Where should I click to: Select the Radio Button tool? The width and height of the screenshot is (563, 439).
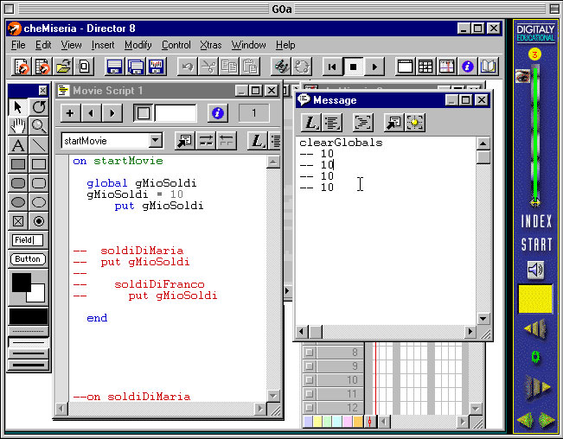click(x=38, y=221)
